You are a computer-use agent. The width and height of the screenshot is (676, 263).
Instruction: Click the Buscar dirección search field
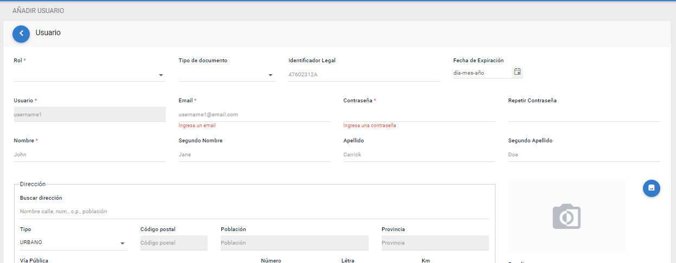pos(254,212)
